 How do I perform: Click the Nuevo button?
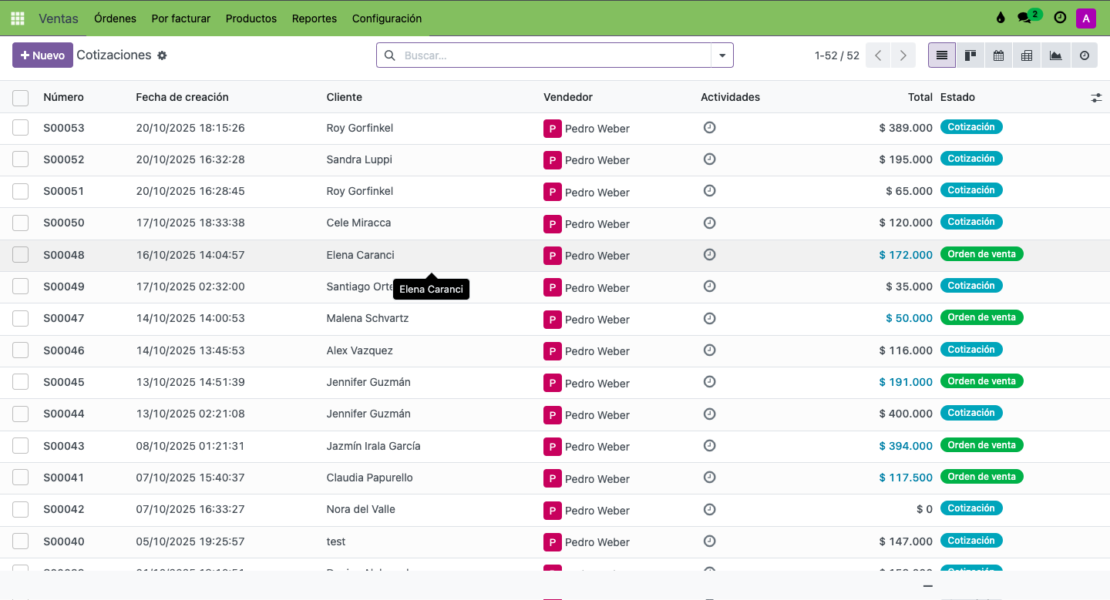(x=42, y=55)
